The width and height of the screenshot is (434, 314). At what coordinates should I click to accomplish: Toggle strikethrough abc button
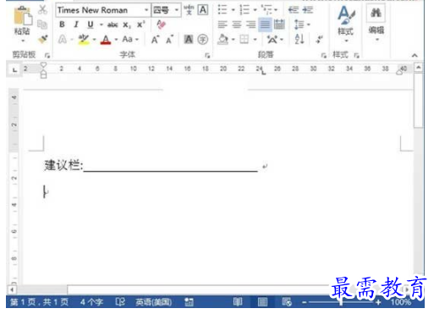coord(113,25)
